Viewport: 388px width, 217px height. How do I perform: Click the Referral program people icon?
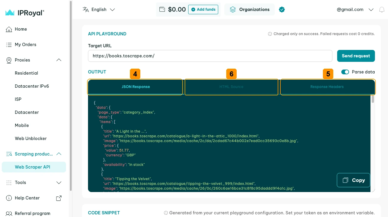tap(9, 213)
